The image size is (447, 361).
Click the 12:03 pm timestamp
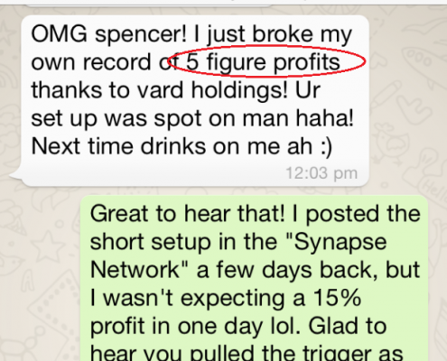pos(321,173)
